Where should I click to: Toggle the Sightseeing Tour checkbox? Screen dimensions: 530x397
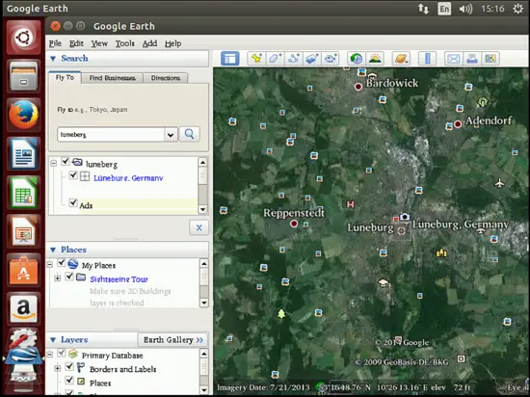point(69,277)
